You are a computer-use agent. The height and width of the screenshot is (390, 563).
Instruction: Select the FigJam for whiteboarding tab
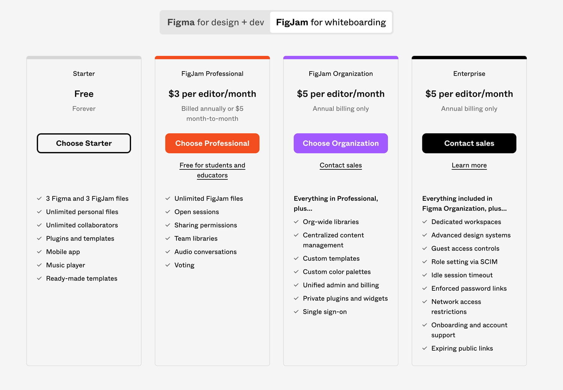point(331,22)
